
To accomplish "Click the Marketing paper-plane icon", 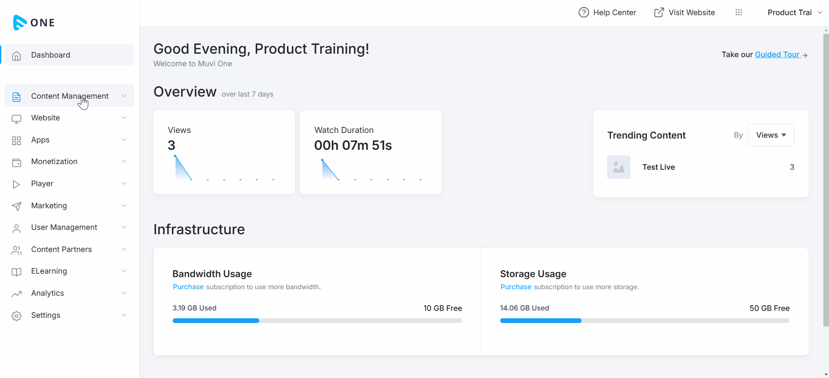I will [x=16, y=207].
